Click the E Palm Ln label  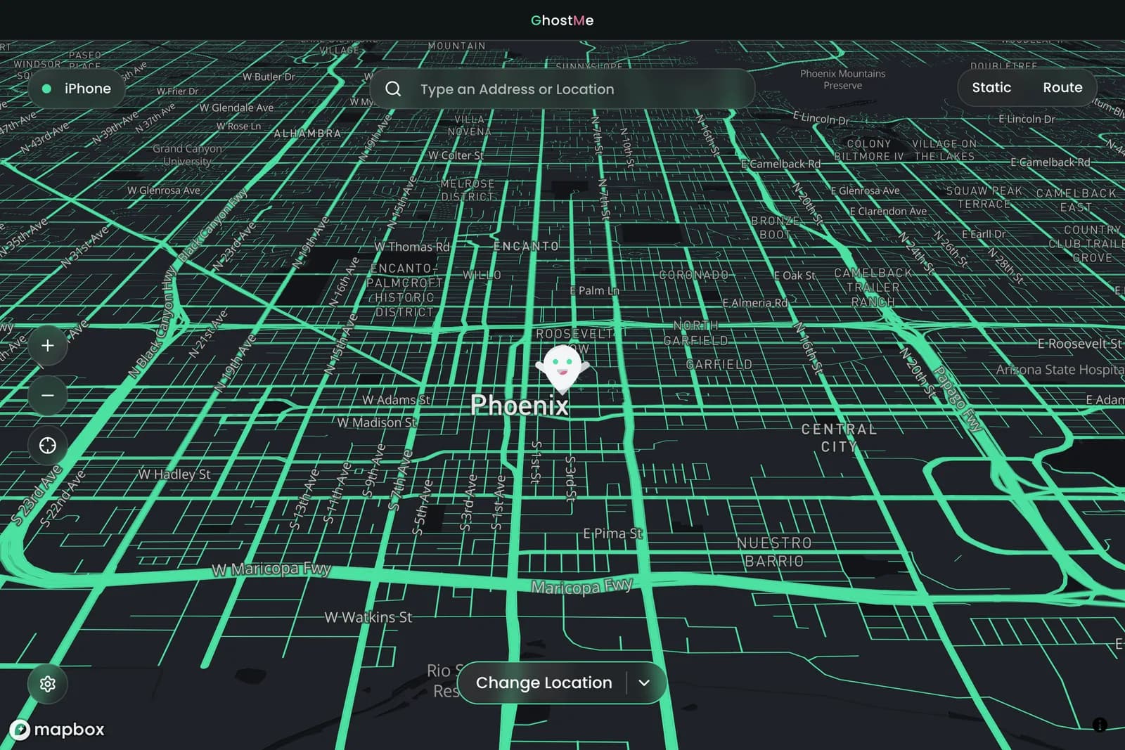pos(594,290)
